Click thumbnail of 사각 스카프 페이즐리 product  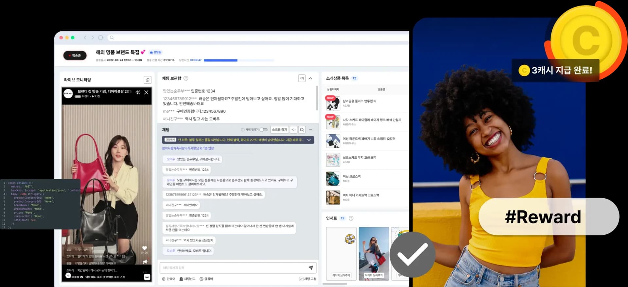333,122
